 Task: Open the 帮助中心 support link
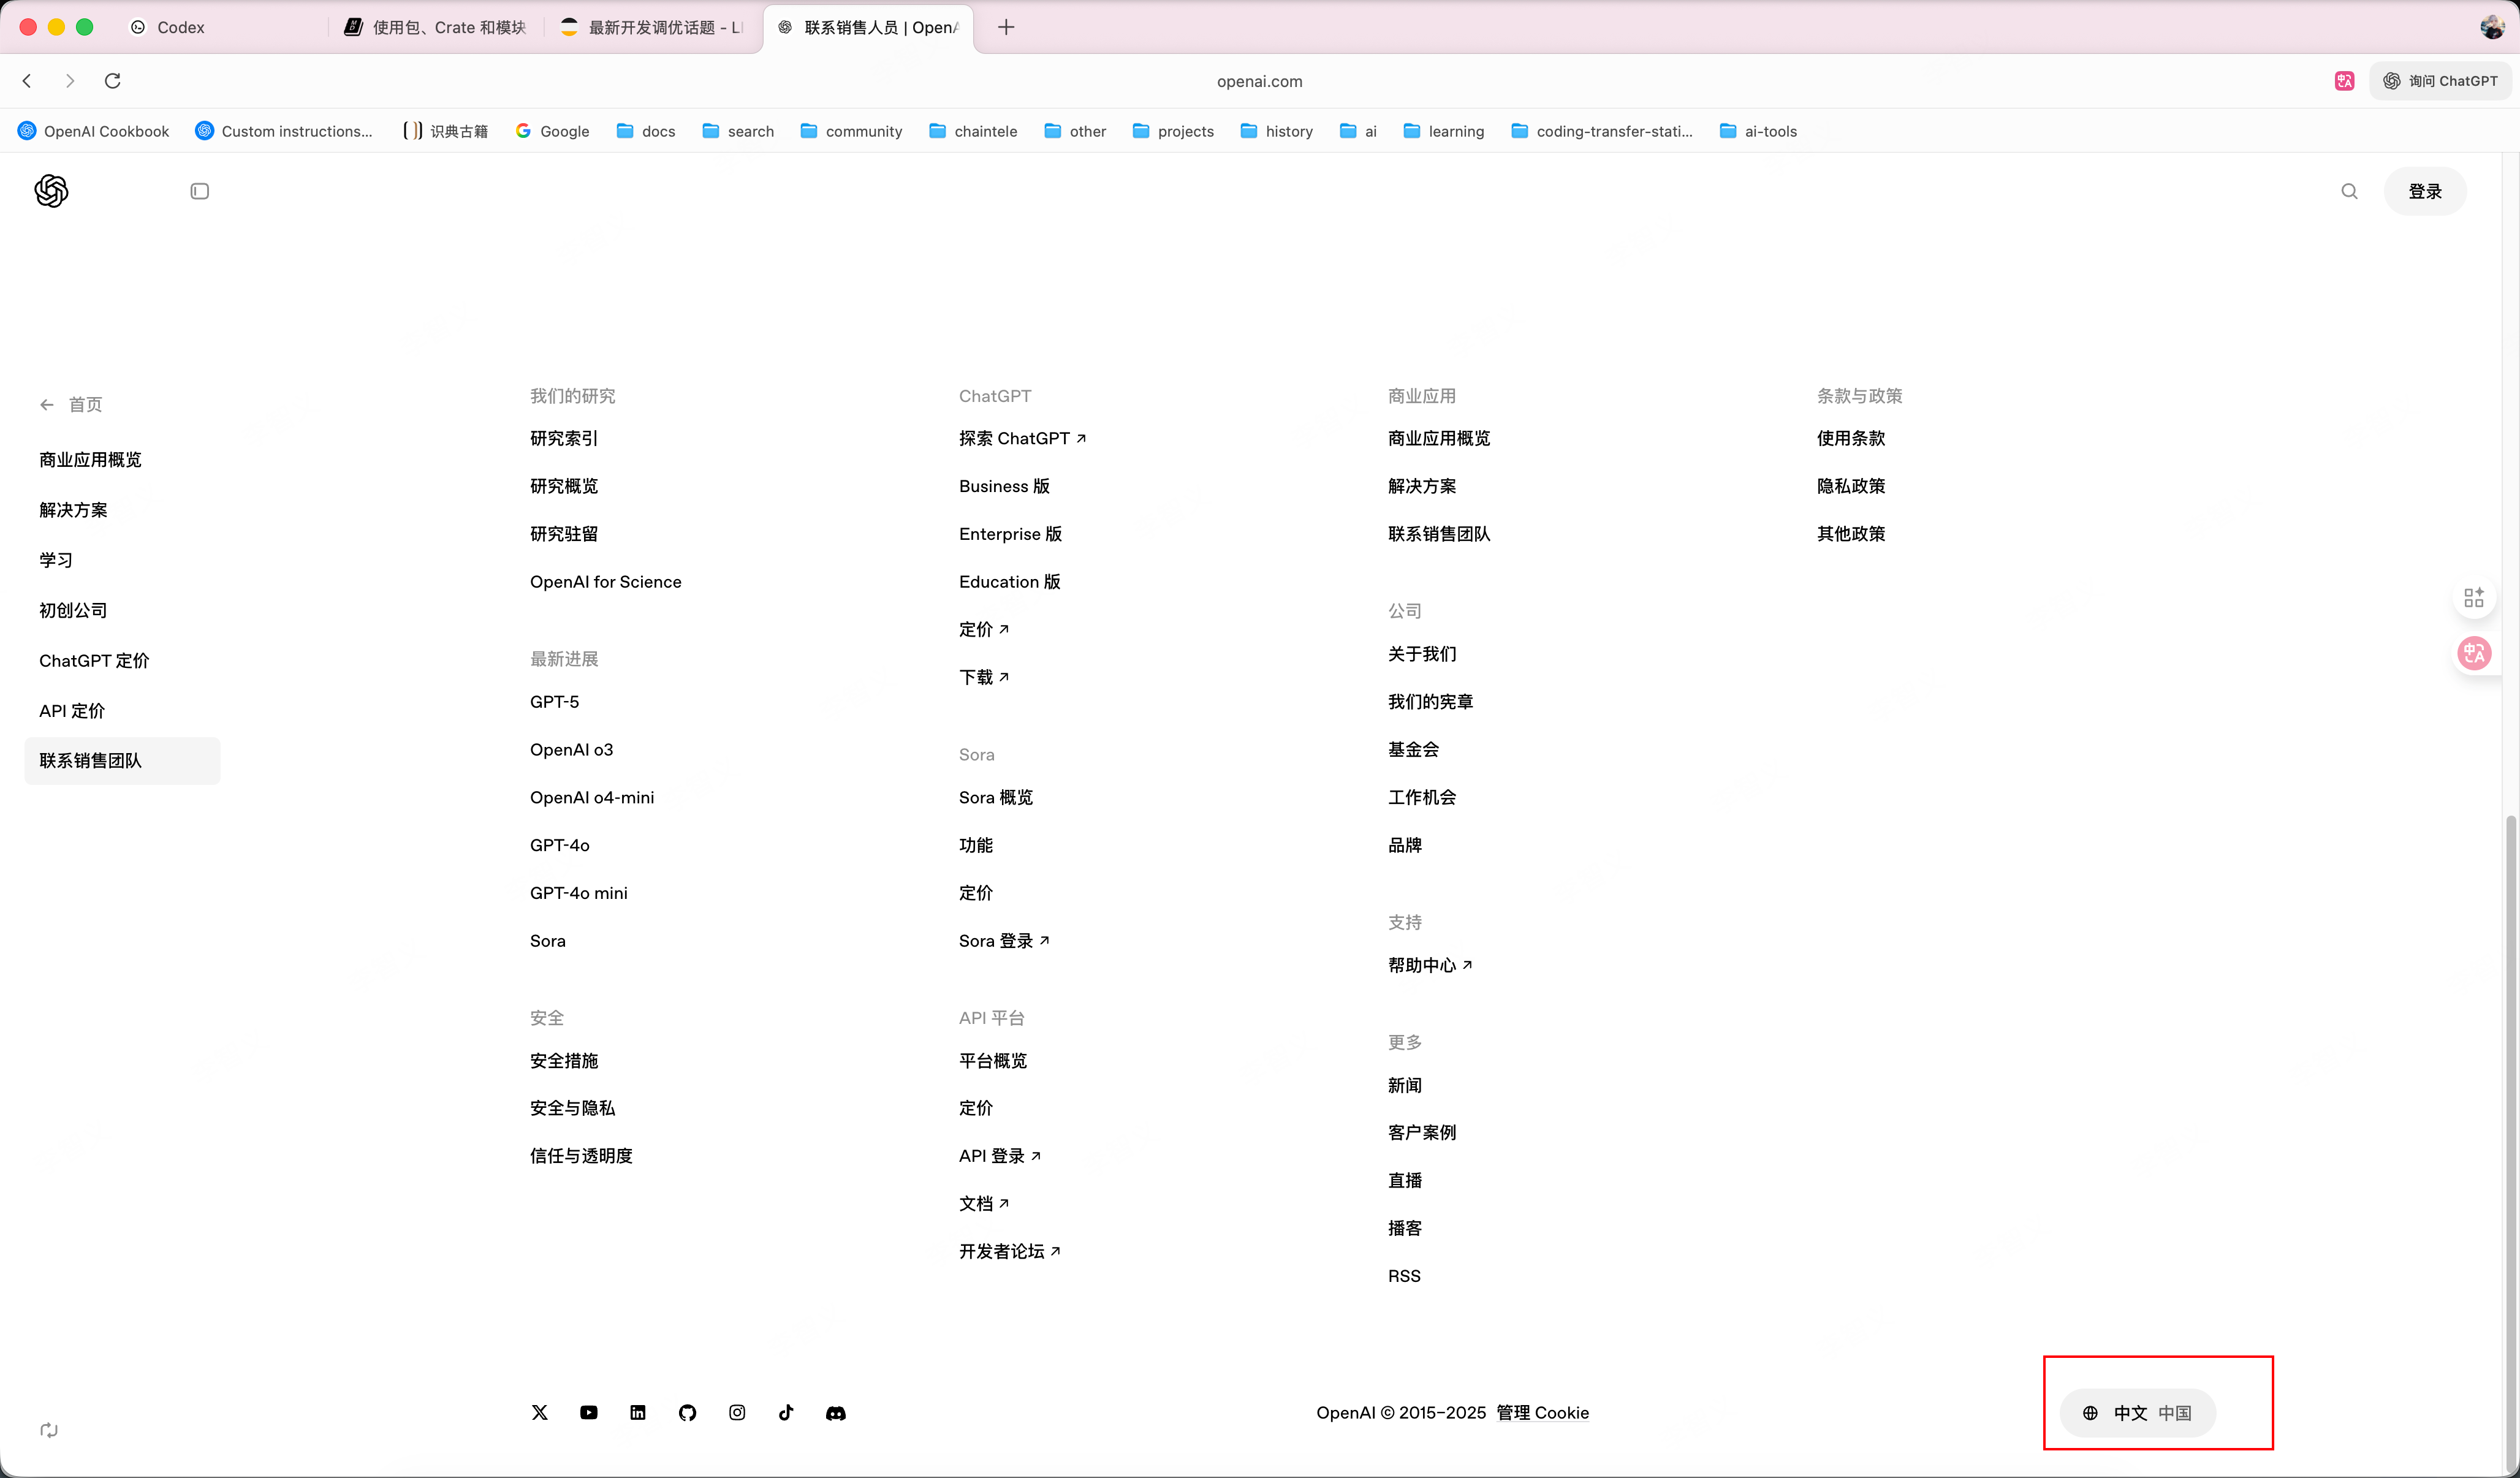click(1430, 965)
